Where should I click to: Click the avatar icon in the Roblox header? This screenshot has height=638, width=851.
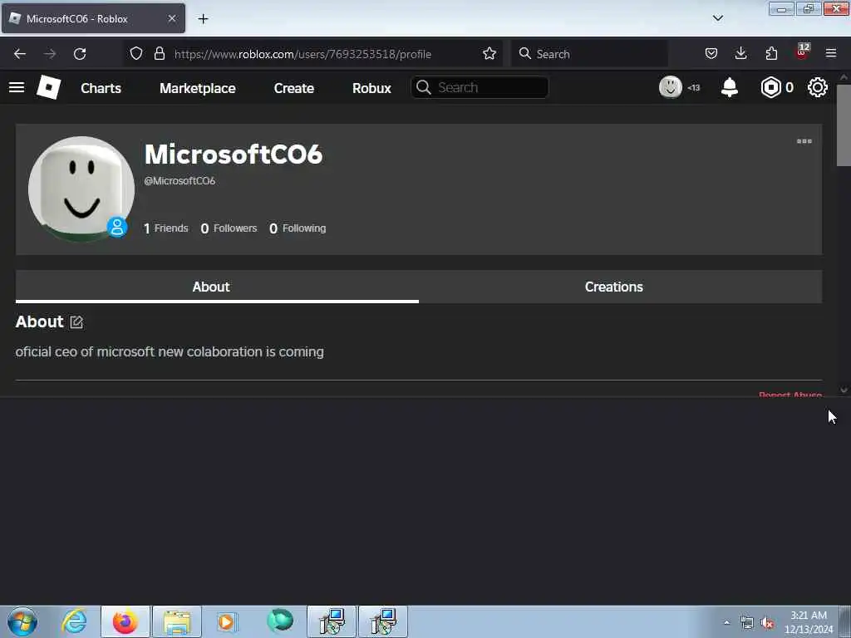point(671,87)
